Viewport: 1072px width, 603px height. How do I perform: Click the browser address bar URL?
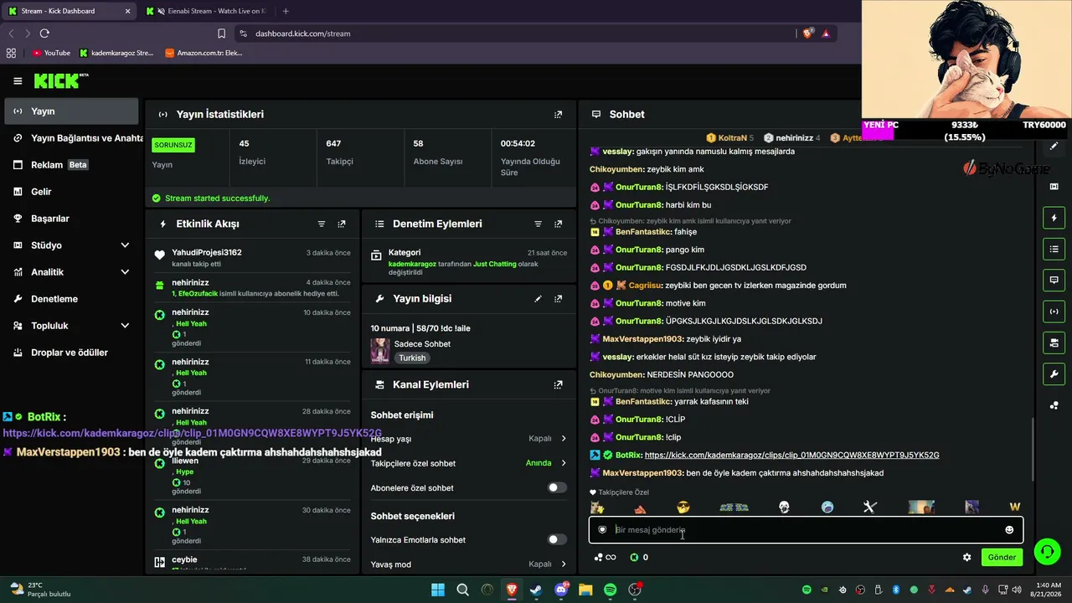pyautogui.click(x=303, y=33)
